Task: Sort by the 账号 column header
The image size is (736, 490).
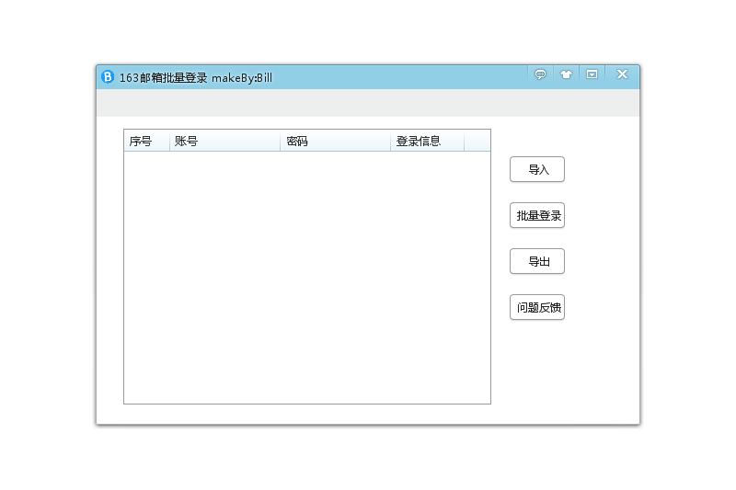Action: tap(224, 141)
